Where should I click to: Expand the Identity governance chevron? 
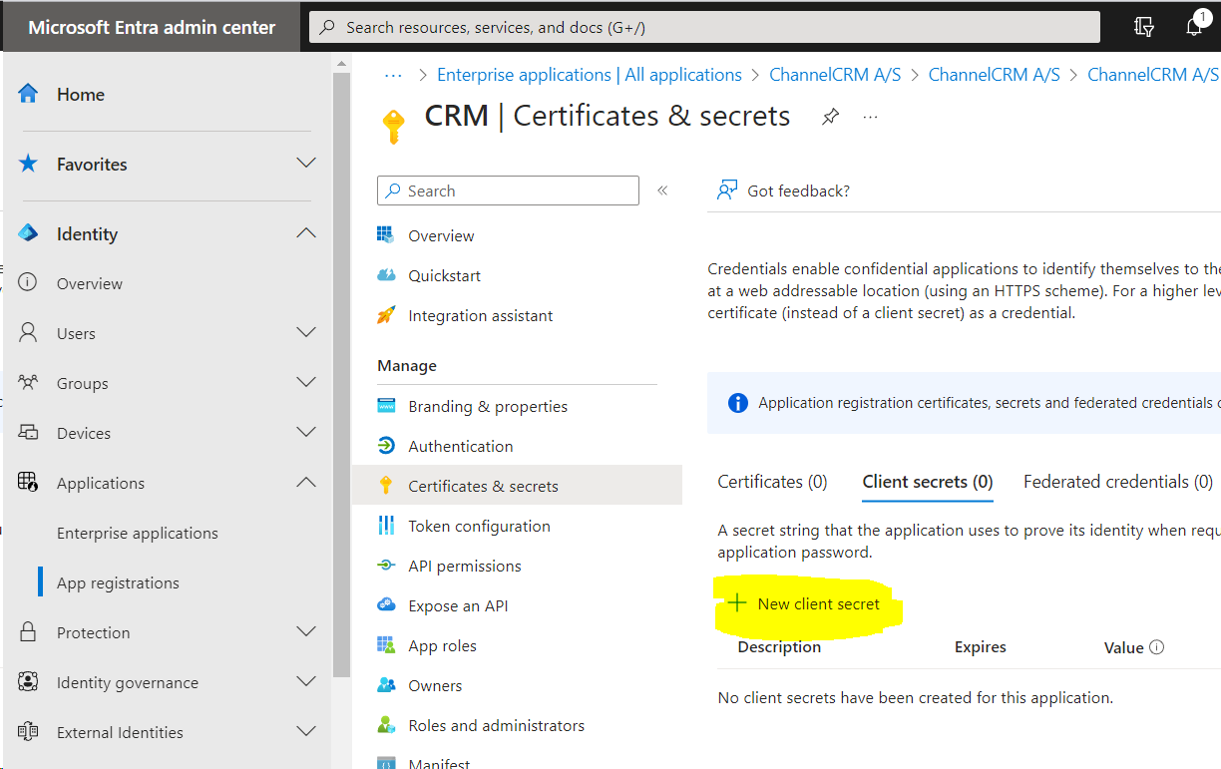click(x=306, y=681)
